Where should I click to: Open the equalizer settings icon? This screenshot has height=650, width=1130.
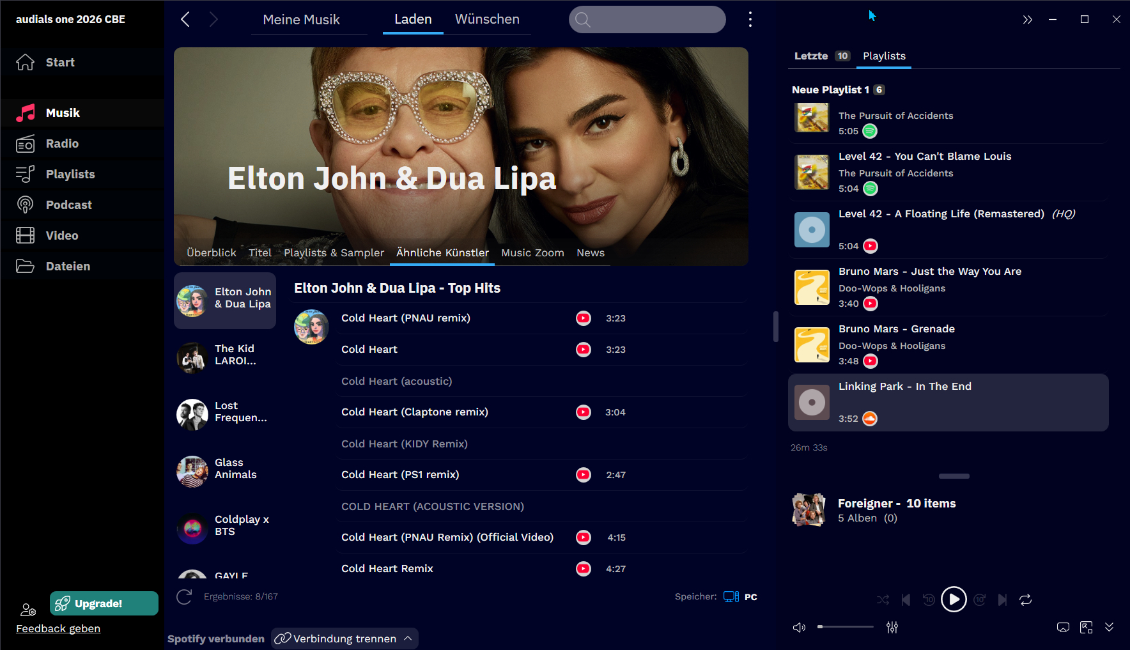892,628
